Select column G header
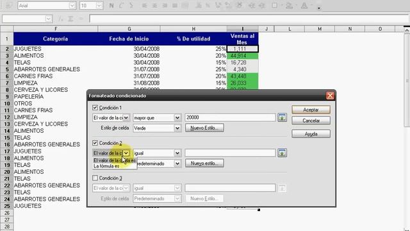The width and height of the screenshot is (410, 231). click(129, 29)
